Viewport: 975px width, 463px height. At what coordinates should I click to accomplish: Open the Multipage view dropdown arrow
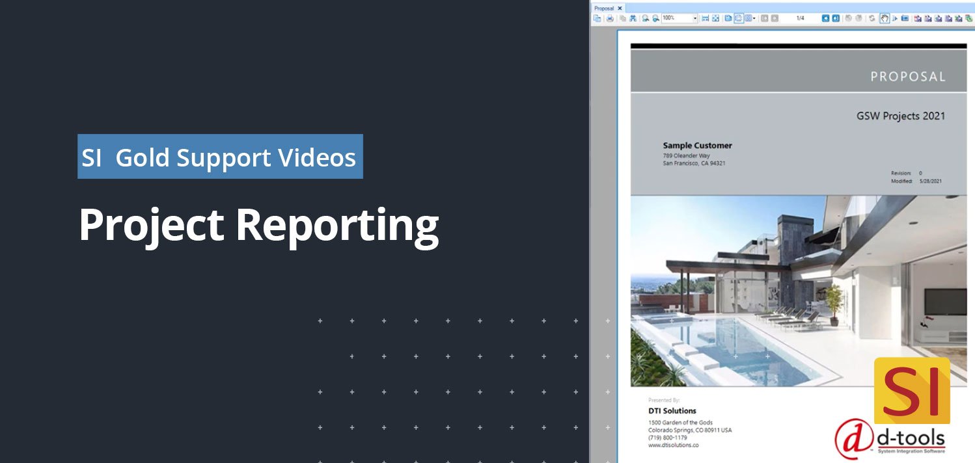(x=754, y=18)
